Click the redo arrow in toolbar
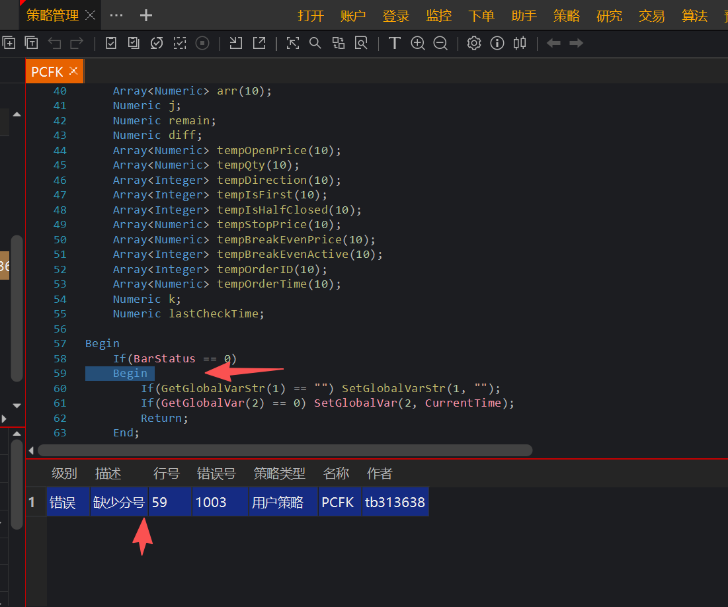 [77, 44]
